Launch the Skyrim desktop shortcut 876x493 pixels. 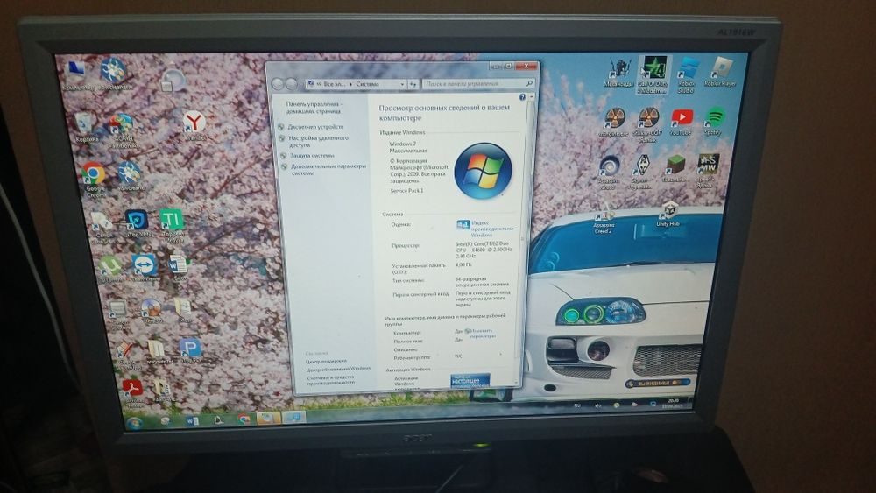click(641, 173)
